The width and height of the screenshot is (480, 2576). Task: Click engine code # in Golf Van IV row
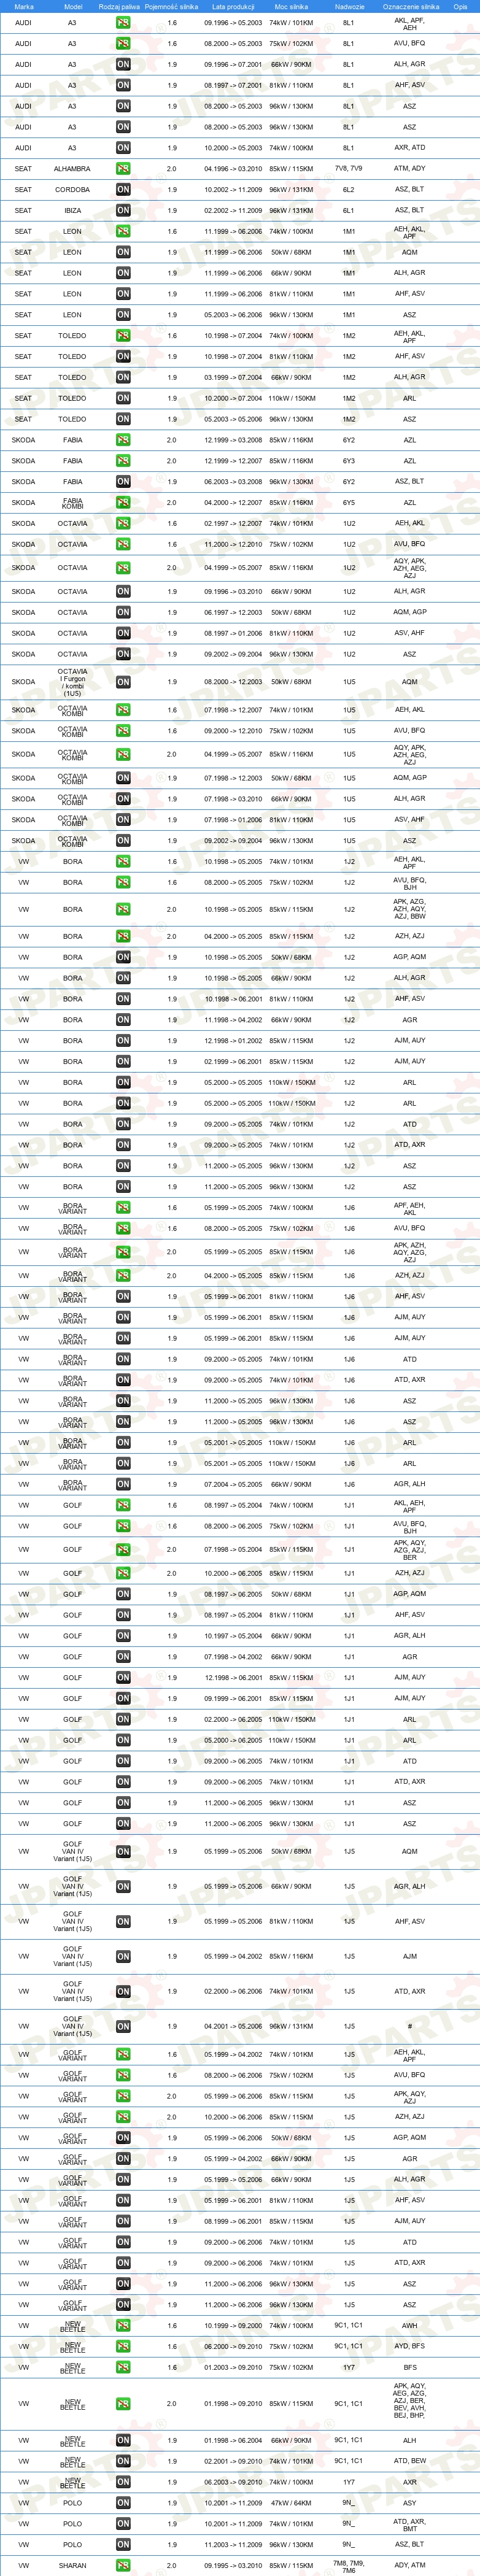click(x=410, y=2027)
